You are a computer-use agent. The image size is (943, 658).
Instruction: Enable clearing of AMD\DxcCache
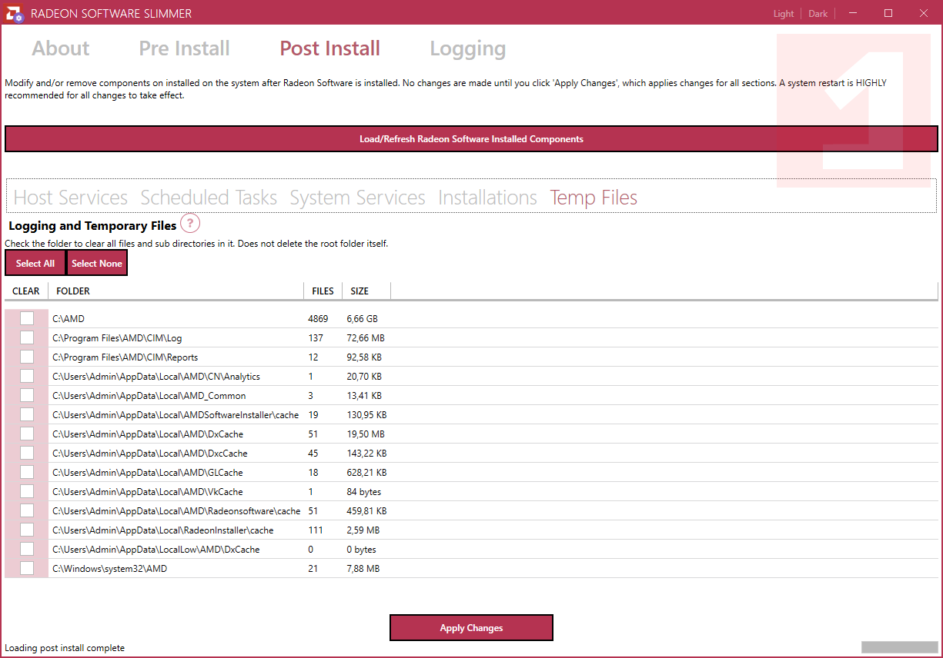pyautogui.click(x=27, y=453)
